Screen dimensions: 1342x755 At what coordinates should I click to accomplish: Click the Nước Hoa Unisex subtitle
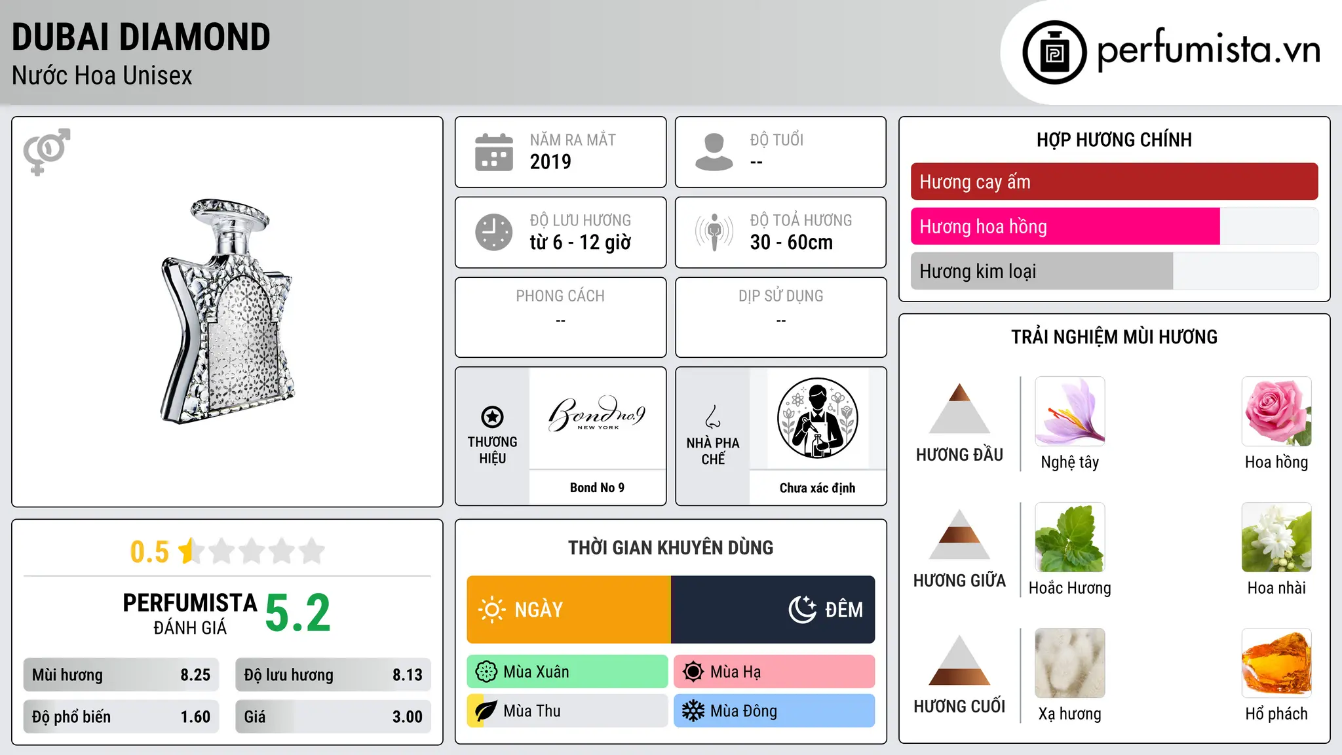pyautogui.click(x=102, y=75)
